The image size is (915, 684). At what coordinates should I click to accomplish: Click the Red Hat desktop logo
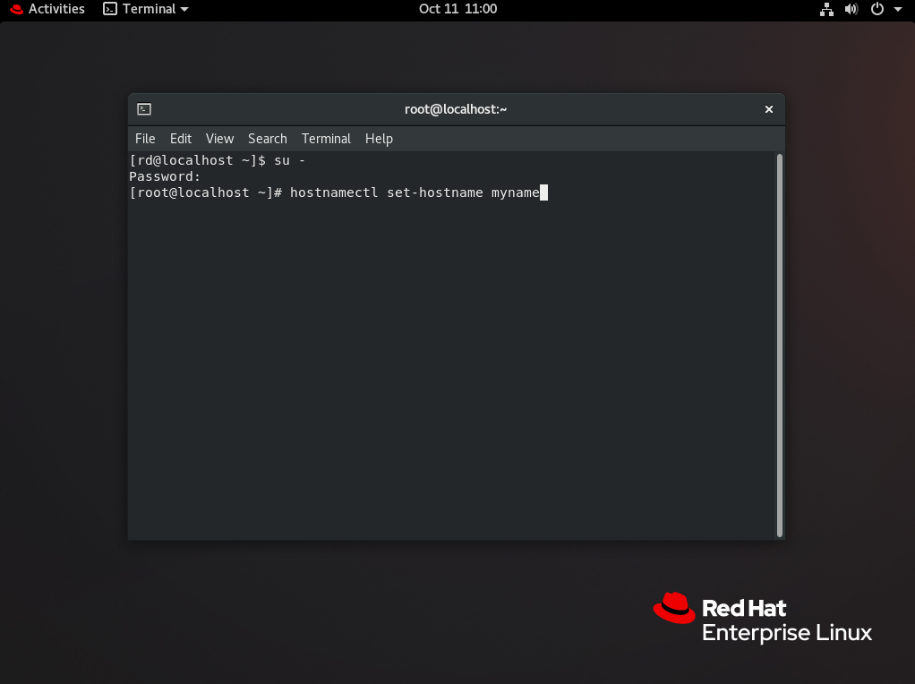(x=674, y=608)
